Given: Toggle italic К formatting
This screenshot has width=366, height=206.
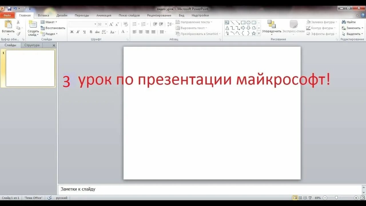Looking at the screenshot, I should 78,32.
